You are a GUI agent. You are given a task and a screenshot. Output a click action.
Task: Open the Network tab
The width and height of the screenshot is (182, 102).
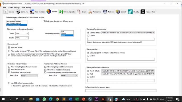coord(108,12)
